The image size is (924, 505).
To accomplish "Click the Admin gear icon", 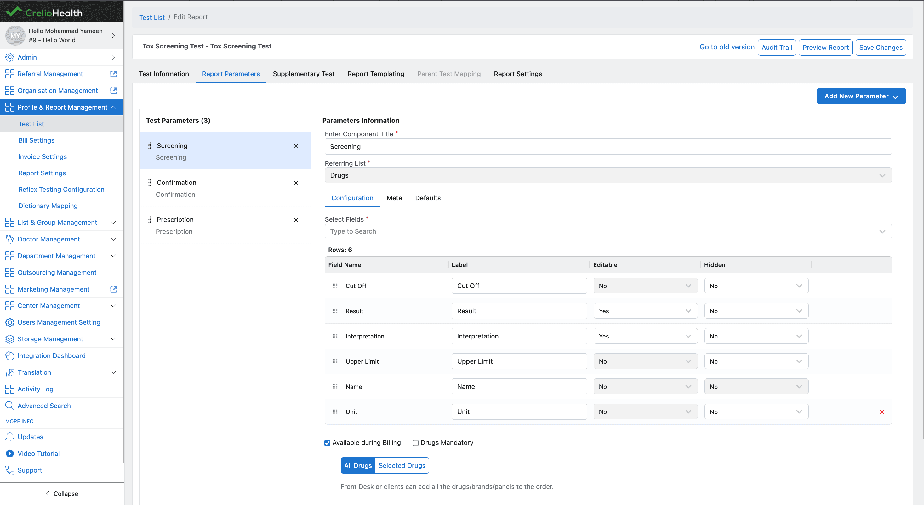I will pyautogui.click(x=10, y=57).
